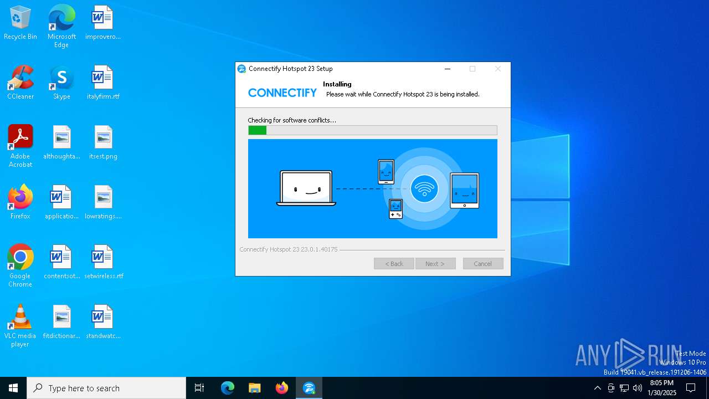Click the 'Installing' heading text

(337, 84)
